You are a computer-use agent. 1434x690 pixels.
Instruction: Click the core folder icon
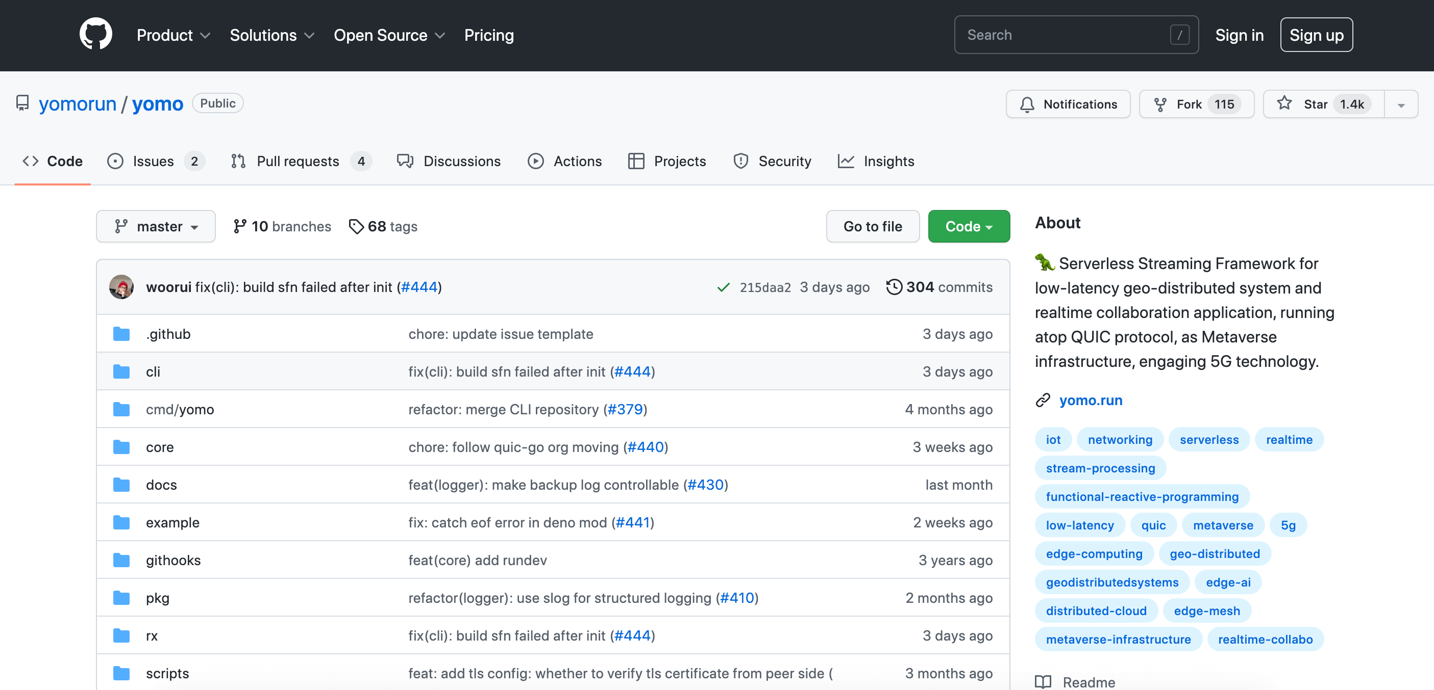tap(121, 447)
